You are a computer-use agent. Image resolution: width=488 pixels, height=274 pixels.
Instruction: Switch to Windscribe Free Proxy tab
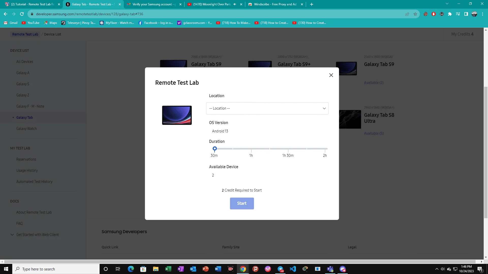click(x=275, y=4)
